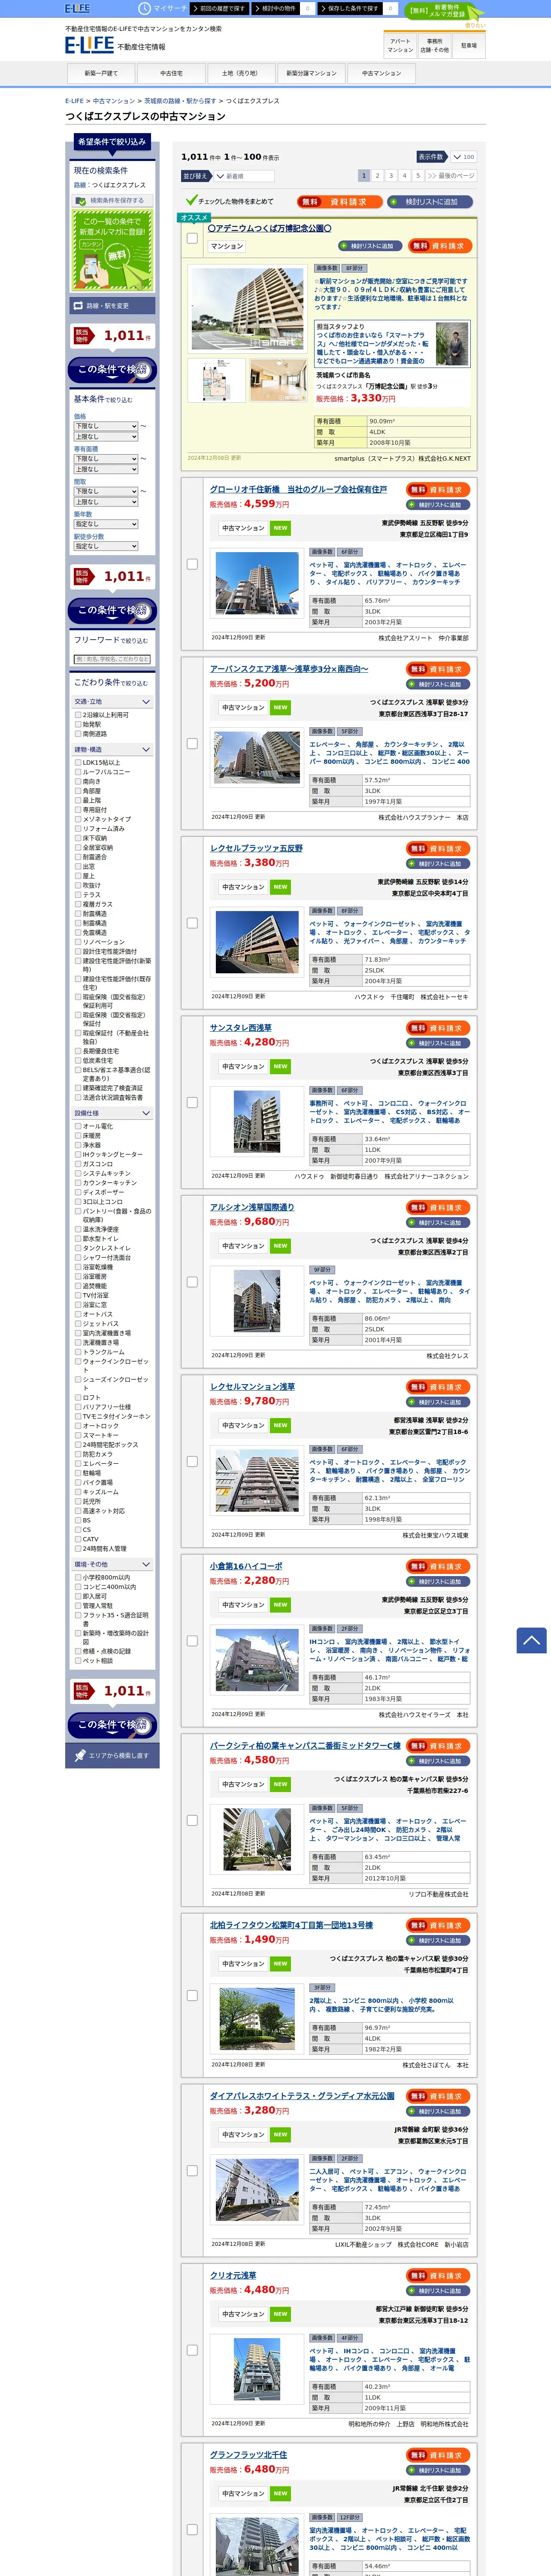This screenshot has width=551, height=2576.
Task: Check the アデニウムつくば万博記念公園 listing checkbox
Action: coord(192,238)
